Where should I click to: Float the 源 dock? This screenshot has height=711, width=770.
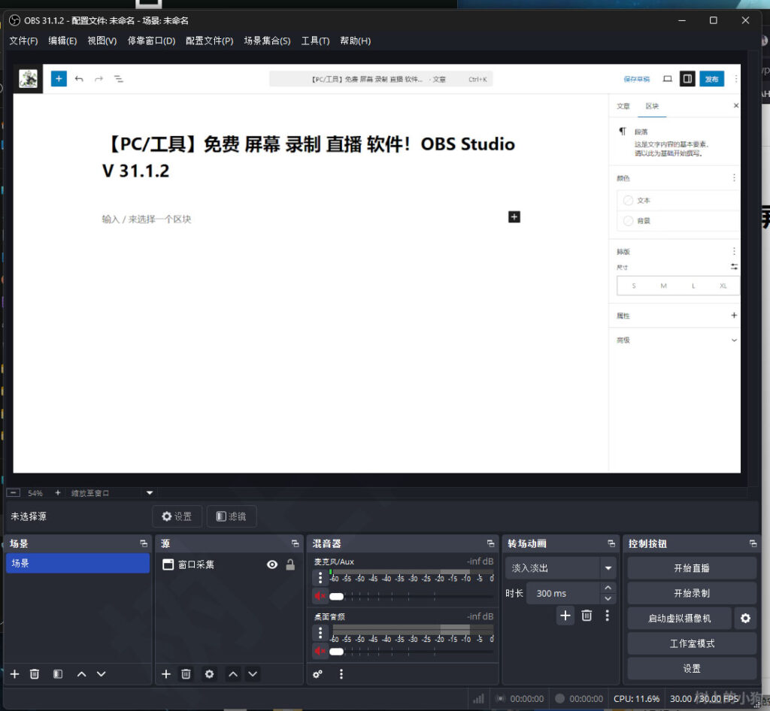pos(295,543)
